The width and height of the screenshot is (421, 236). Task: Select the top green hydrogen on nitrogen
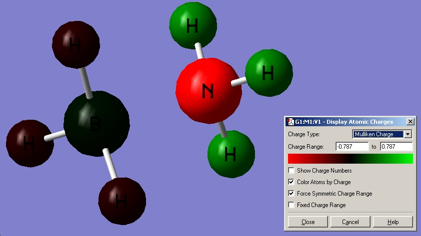coord(193,25)
